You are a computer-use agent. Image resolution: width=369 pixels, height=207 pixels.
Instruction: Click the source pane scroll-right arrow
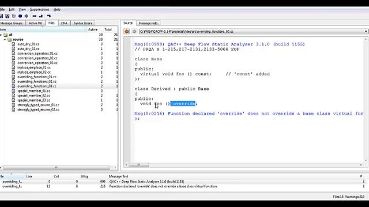point(361,165)
